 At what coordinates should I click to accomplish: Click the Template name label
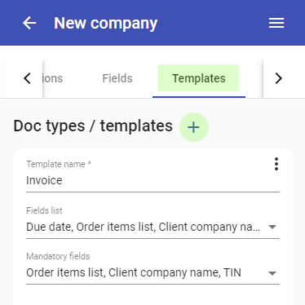[x=59, y=164]
